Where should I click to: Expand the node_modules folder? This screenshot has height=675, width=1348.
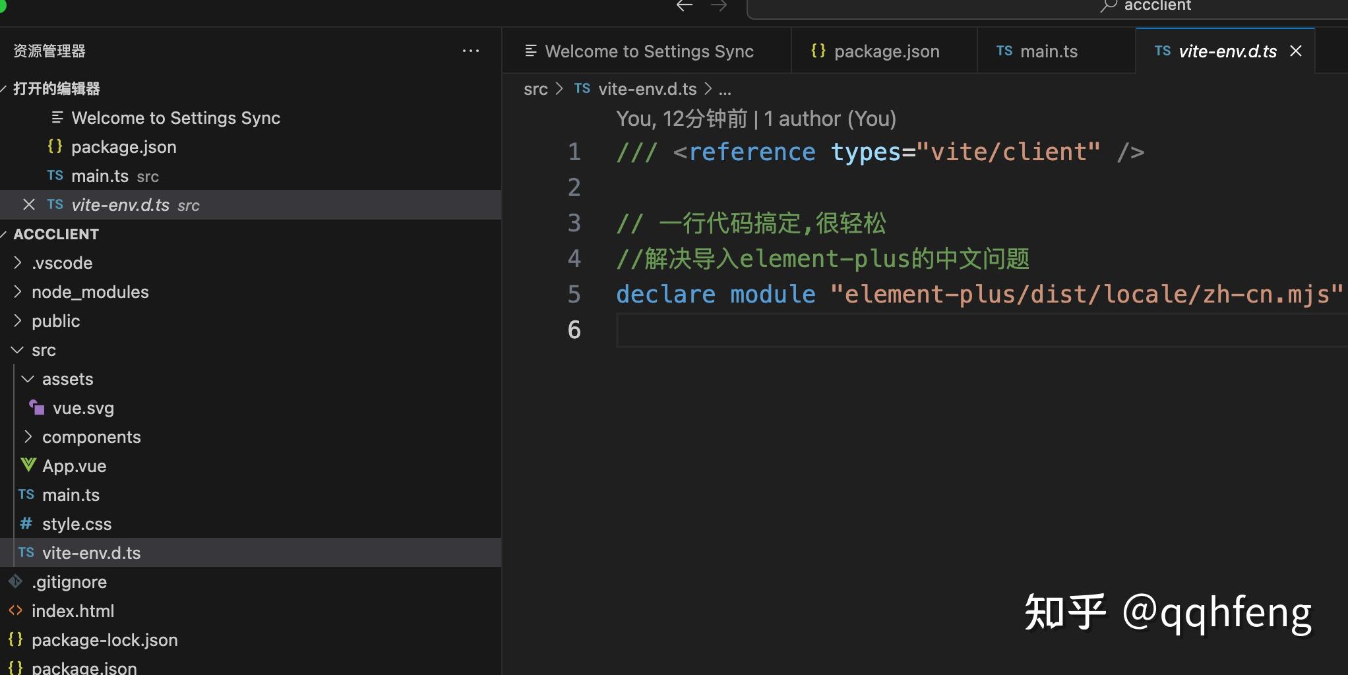[x=18, y=292]
